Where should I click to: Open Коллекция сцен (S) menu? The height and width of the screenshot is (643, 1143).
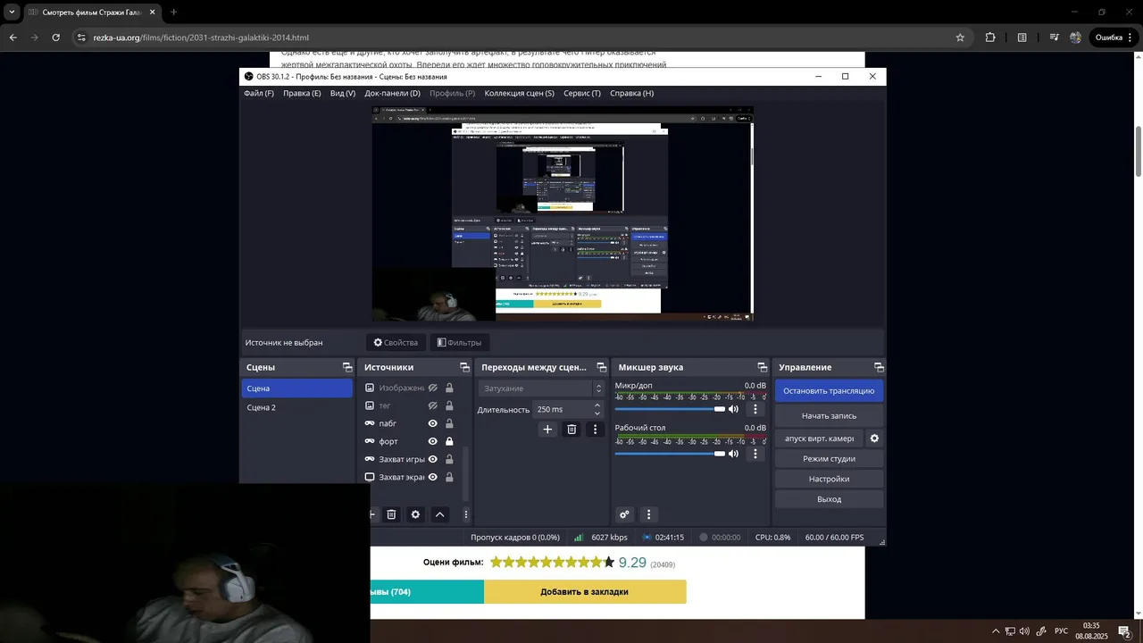pos(519,93)
